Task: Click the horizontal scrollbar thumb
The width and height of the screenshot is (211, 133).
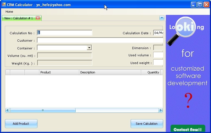Action: 43,110
